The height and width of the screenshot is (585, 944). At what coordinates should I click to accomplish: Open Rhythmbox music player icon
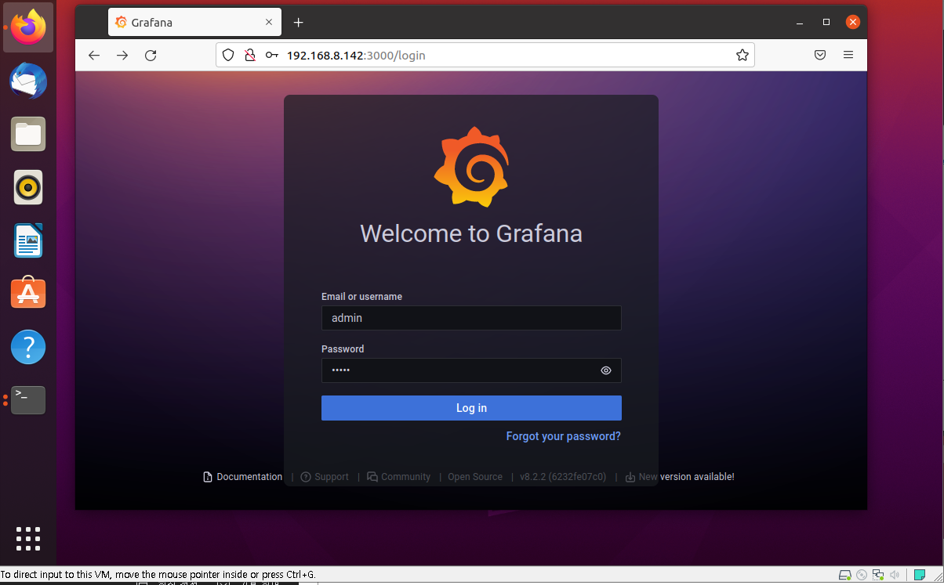(28, 187)
